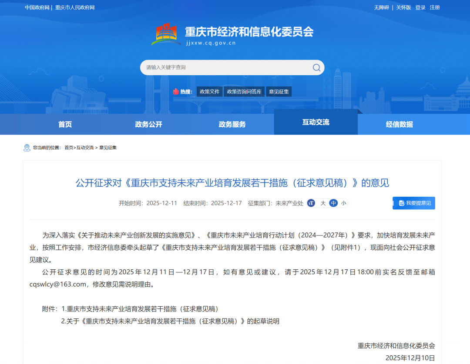Select 大 to enlarge article text
Image resolution: width=470 pixels, height=364 pixels.
pos(323,203)
